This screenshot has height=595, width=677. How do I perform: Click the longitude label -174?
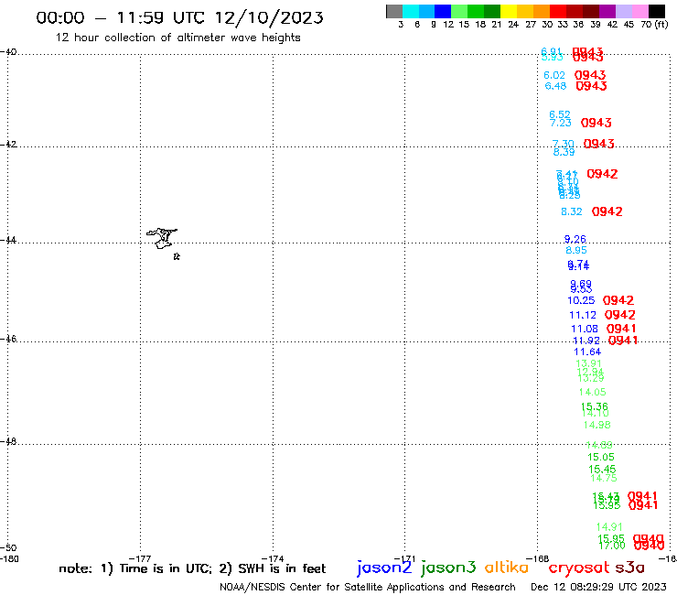(x=273, y=558)
